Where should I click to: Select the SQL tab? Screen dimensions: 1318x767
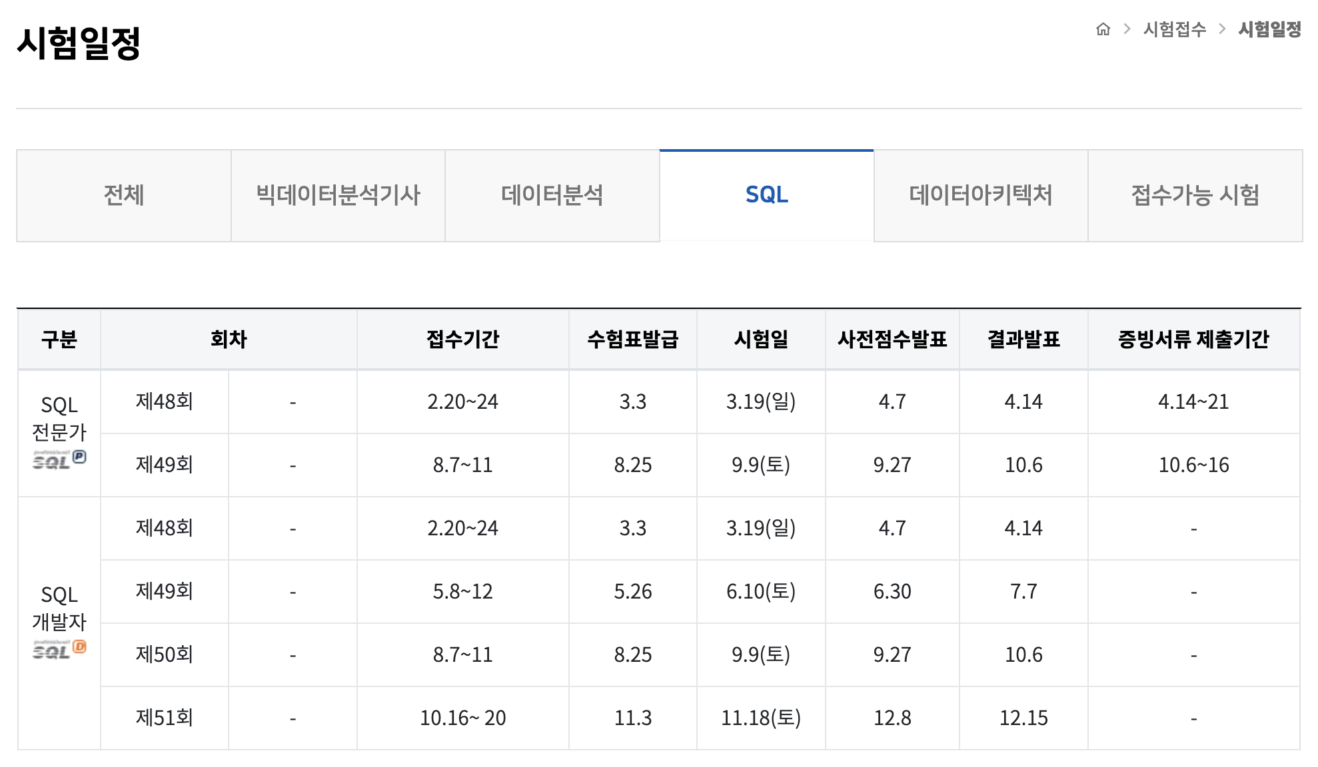766,196
